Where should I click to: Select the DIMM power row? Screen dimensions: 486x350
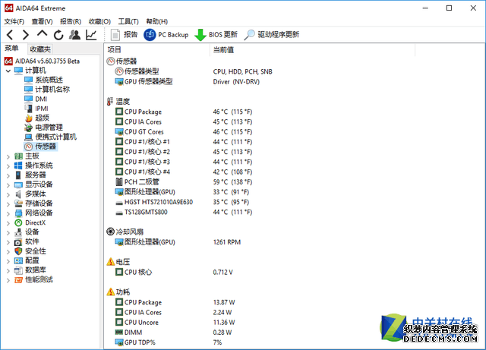(173, 333)
